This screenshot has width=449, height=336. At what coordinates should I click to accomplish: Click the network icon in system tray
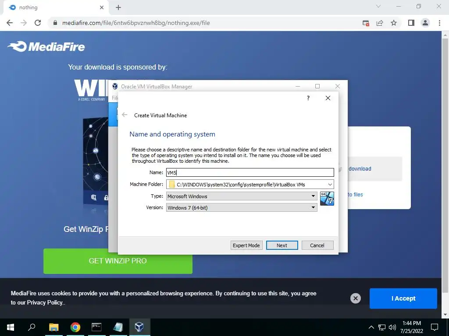click(x=382, y=327)
